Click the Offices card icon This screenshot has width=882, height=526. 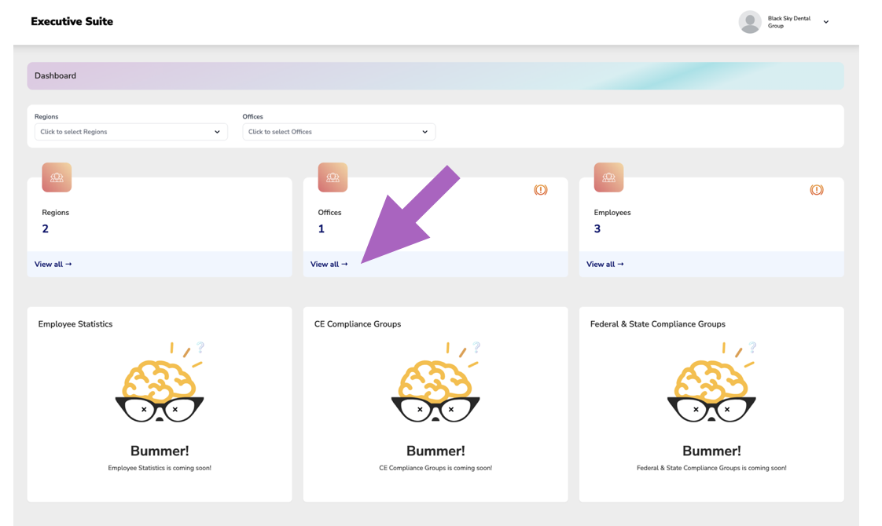coord(332,177)
